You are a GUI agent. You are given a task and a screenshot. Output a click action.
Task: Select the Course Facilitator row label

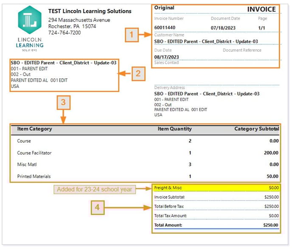point(34,153)
